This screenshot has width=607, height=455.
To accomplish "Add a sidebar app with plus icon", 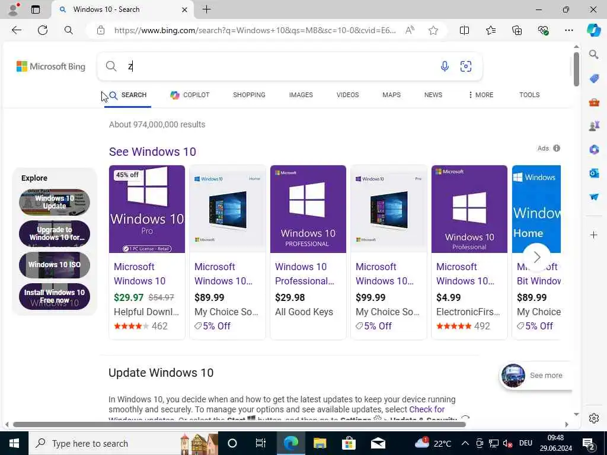I will (594, 235).
